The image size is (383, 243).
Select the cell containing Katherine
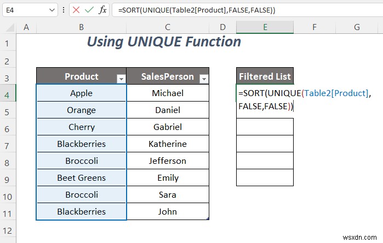[x=168, y=144]
